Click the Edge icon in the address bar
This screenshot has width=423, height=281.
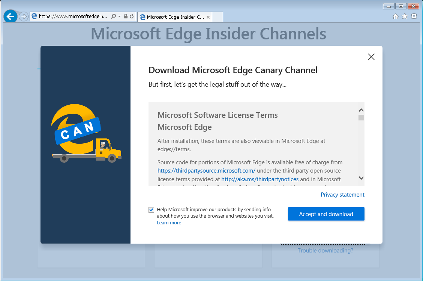click(x=34, y=17)
